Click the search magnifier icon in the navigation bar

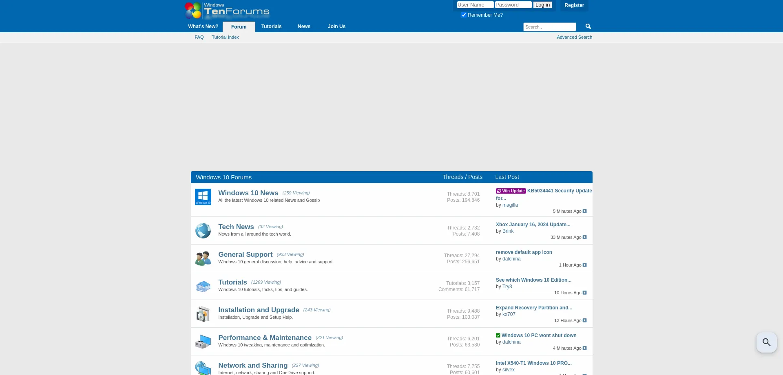point(588,26)
